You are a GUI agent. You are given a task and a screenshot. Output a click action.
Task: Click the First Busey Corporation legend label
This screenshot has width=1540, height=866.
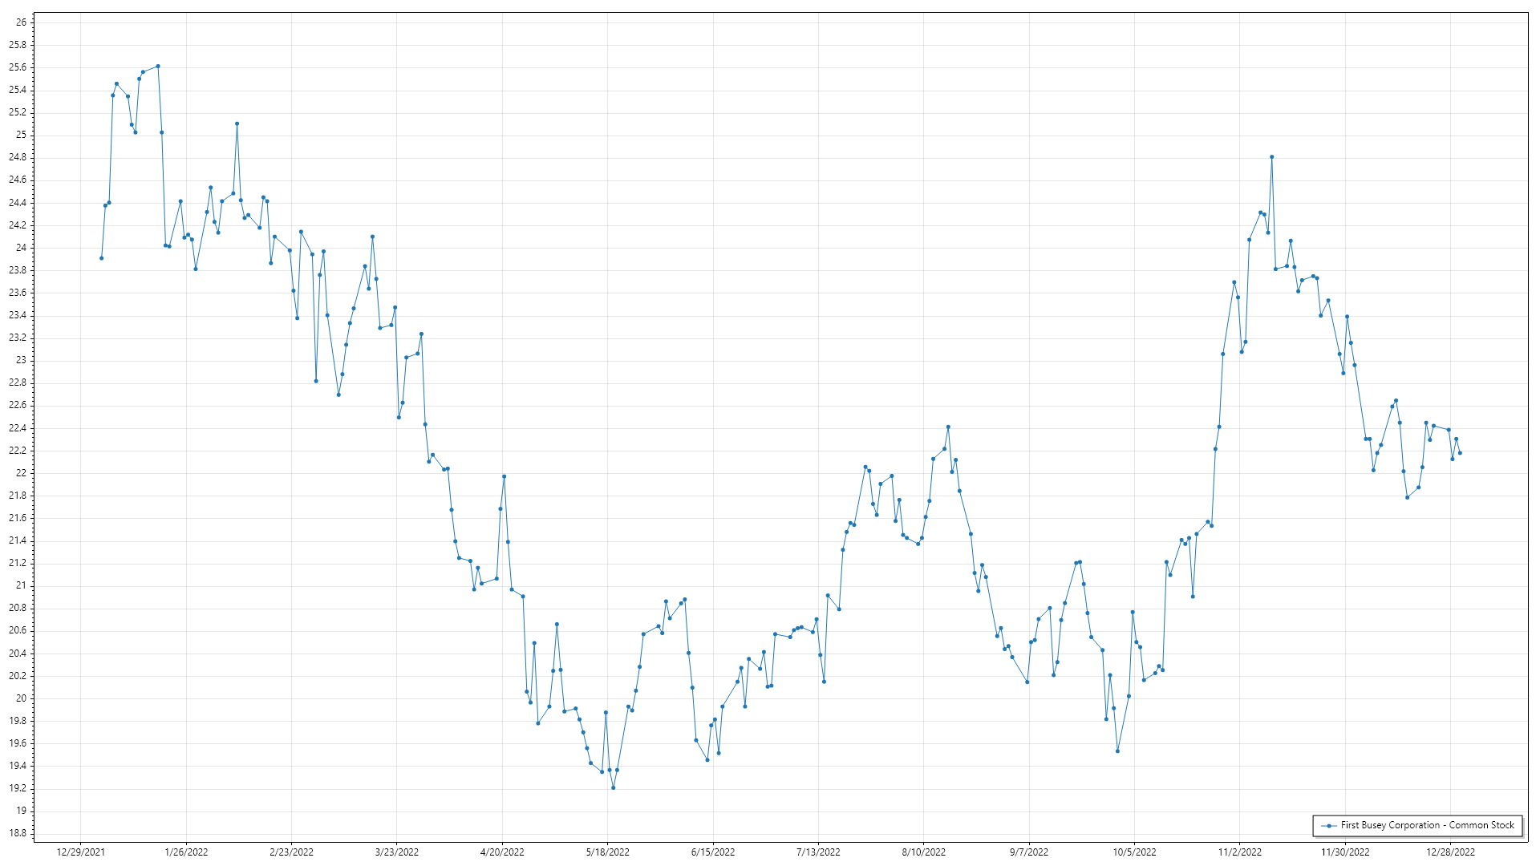click(x=1427, y=825)
